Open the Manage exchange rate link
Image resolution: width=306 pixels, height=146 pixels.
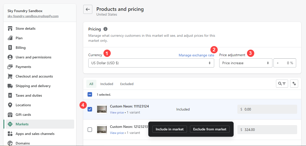(196, 55)
